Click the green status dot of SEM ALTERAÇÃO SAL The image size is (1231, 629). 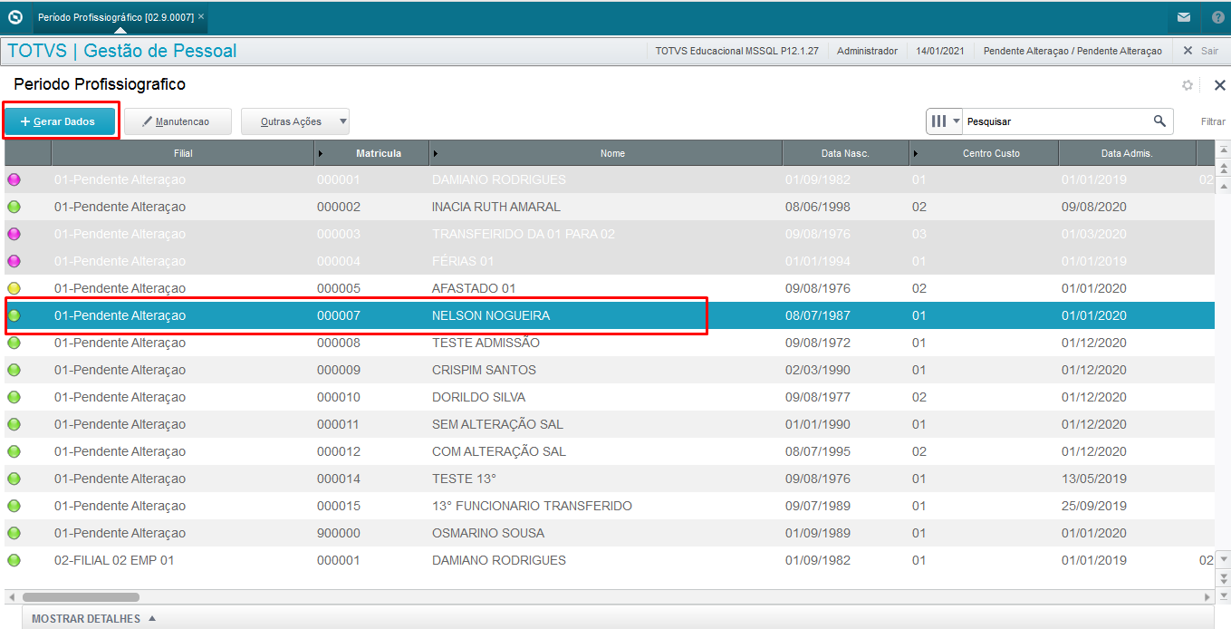click(14, 424)
